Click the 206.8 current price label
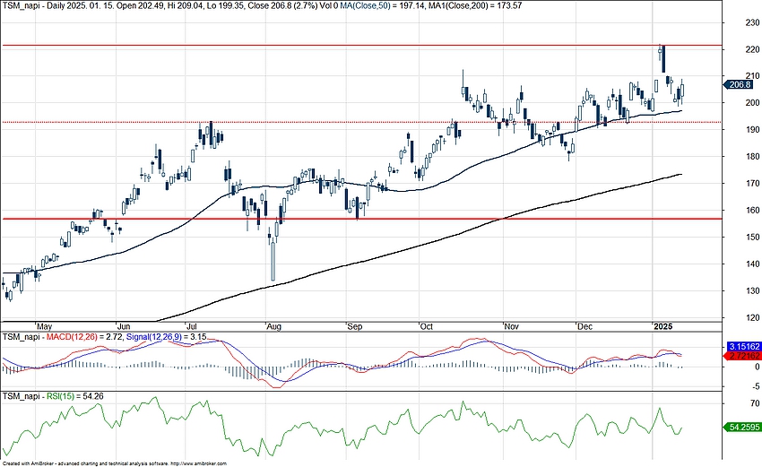 [x=740, y=84]
